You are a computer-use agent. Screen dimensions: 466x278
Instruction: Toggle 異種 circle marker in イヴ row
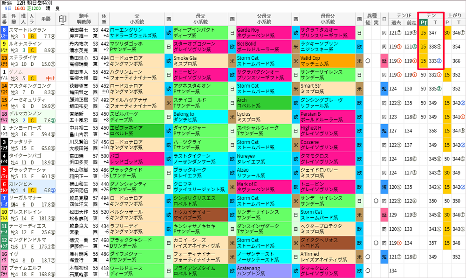(368, 257)
